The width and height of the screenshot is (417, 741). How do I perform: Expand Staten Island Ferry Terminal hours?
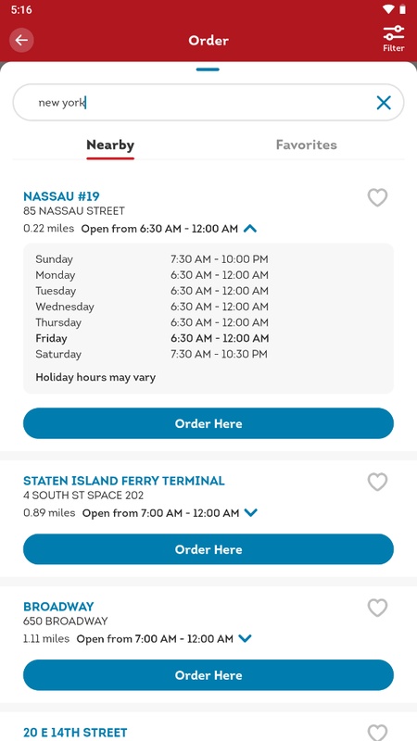(250, 513)
